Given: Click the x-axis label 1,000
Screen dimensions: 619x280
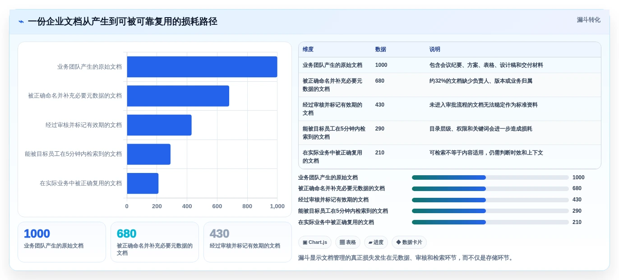Looking at the screenshot, I should (277, 206).
